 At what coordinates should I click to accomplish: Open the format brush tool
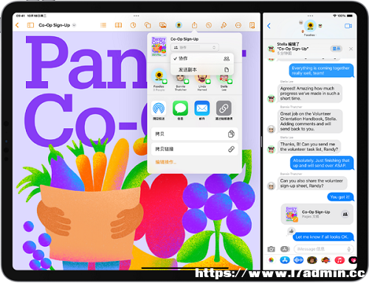[224, 25]
